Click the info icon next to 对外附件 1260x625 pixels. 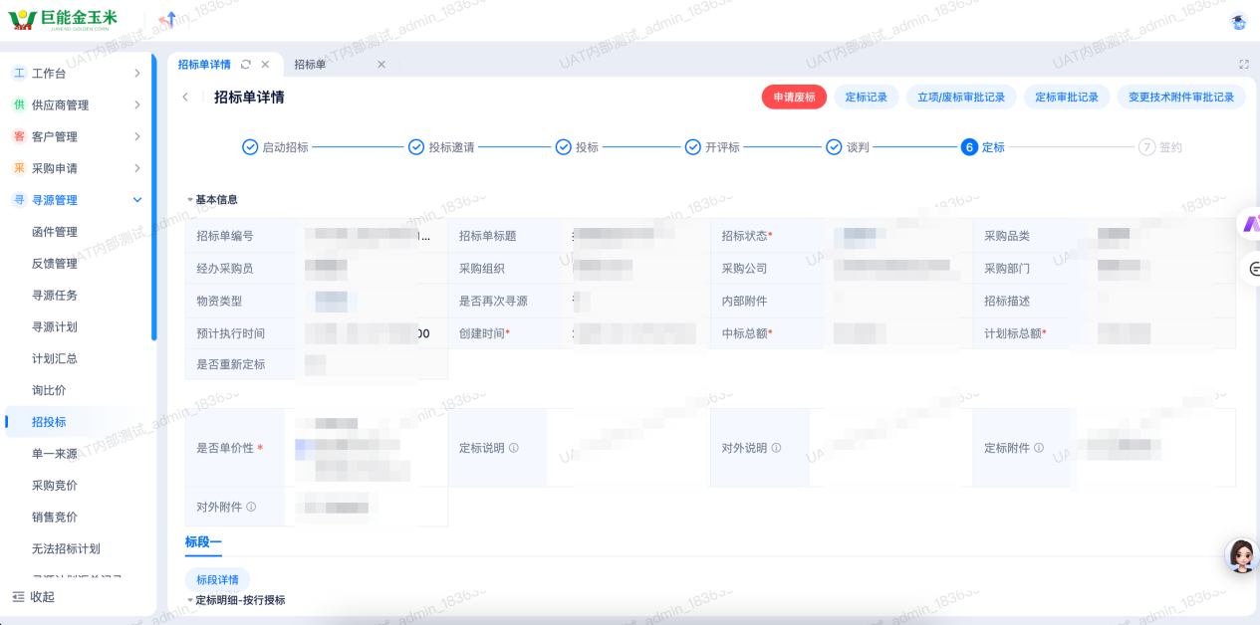coord(251,508)
